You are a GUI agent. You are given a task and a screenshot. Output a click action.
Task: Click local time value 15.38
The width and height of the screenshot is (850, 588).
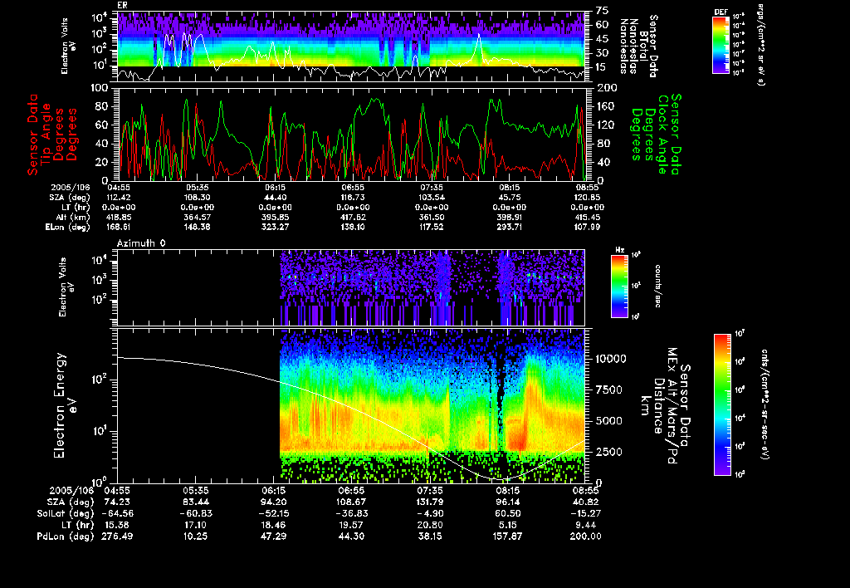(117, 525)
